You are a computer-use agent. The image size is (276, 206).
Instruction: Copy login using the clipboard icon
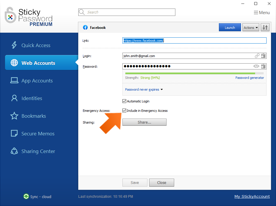point(263,56)
